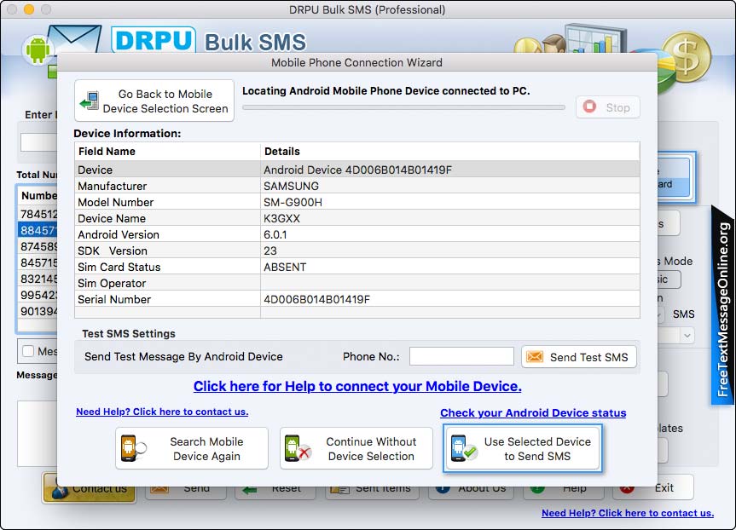736x530 pixels.
Task: Select the 901394 number row in main window
Action: pos(38,311)
